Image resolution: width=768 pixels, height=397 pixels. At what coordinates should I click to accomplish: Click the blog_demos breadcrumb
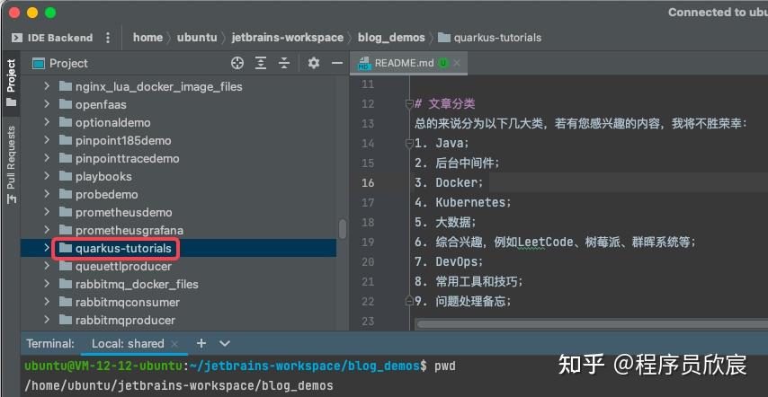(392, 38)
